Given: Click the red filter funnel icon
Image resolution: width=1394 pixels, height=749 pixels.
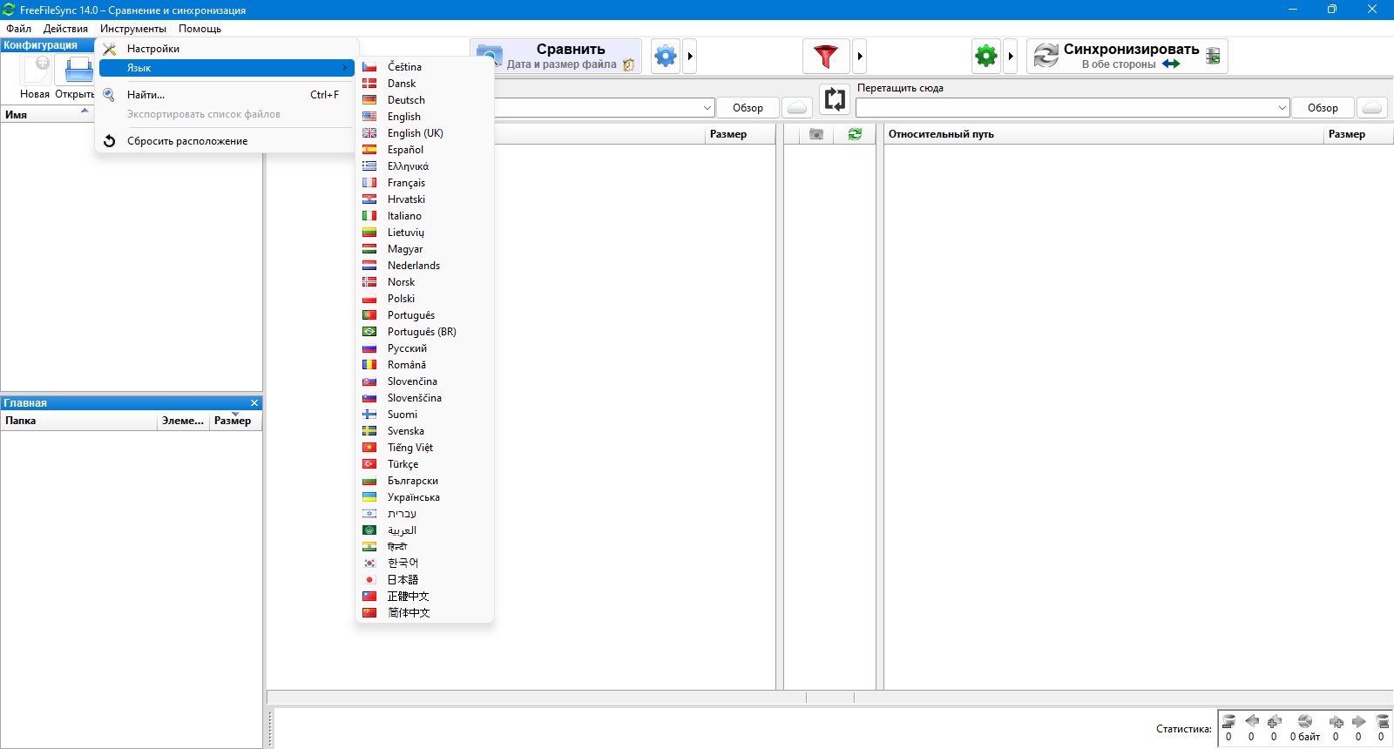Looking at the screenshot, I should [826, 57].
